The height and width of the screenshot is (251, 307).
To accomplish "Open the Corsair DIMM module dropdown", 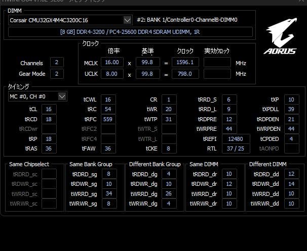I will [x=70, y=20].
